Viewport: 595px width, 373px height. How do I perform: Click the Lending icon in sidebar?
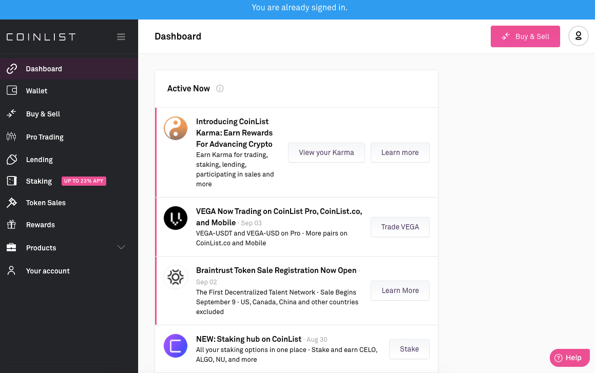[x=12, y=160]
